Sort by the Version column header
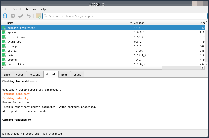 166,23
